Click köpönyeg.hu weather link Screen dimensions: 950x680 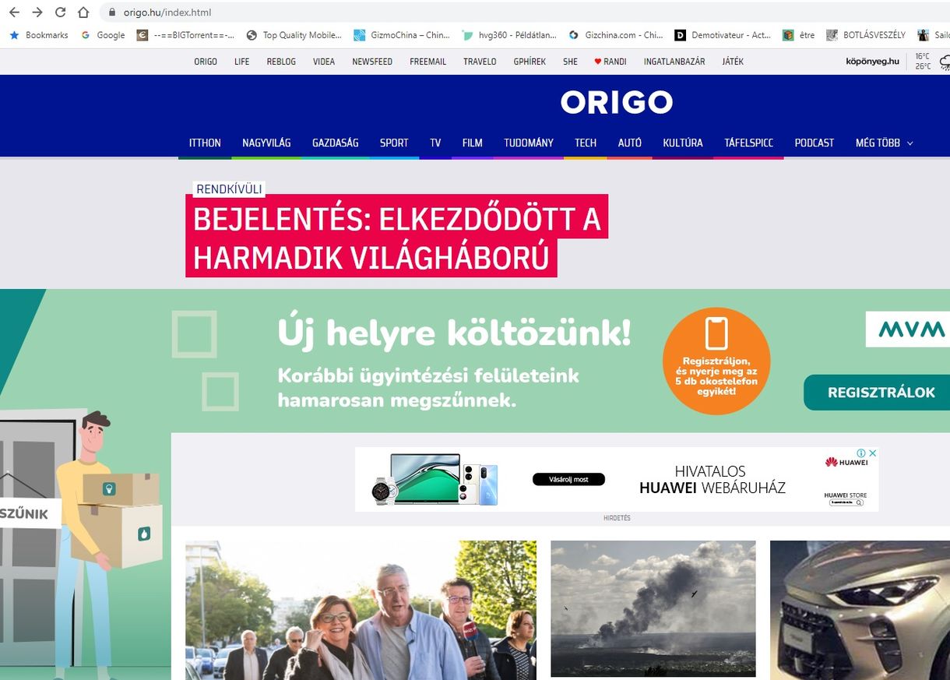point(873,62)
